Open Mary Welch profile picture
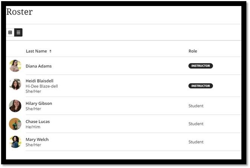The height and width of the screenshot is (168, 250). pyautogui.click(x=15, y=142)
